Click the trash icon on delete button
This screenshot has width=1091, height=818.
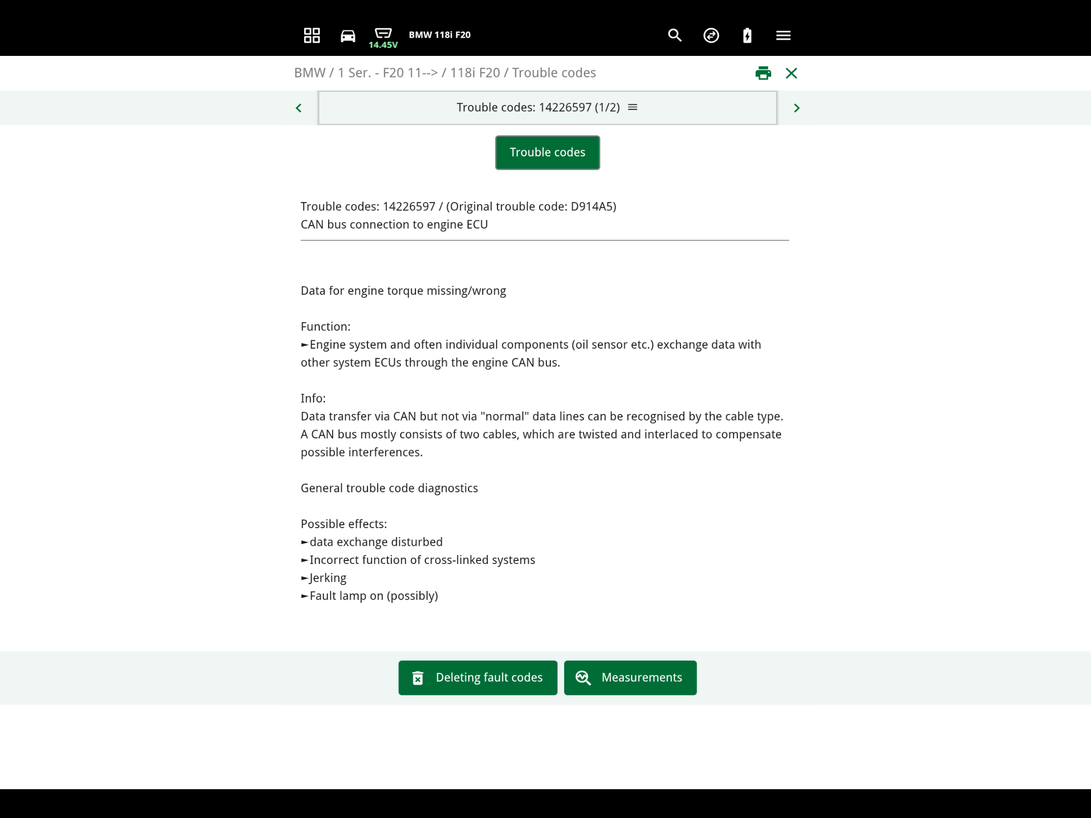(417, 678)
